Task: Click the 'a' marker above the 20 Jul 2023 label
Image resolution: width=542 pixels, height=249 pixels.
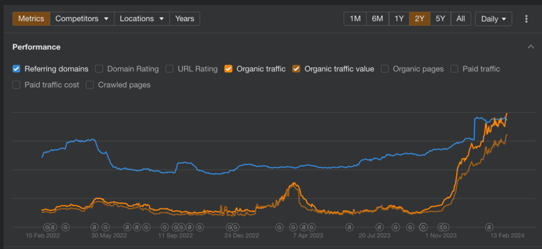Action: (380, 227)
